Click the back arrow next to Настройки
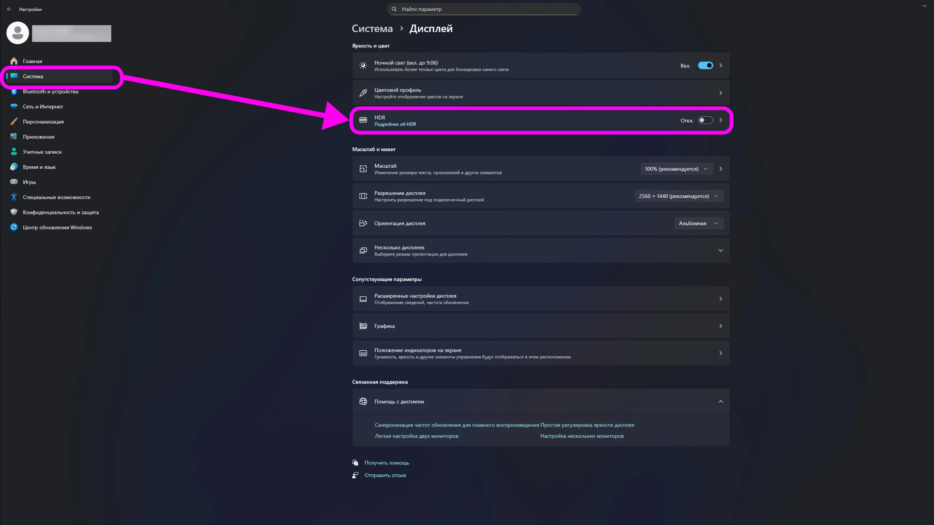 coord(9,9)
